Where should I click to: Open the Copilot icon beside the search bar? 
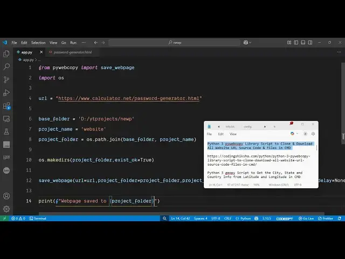tap(246, 43)
